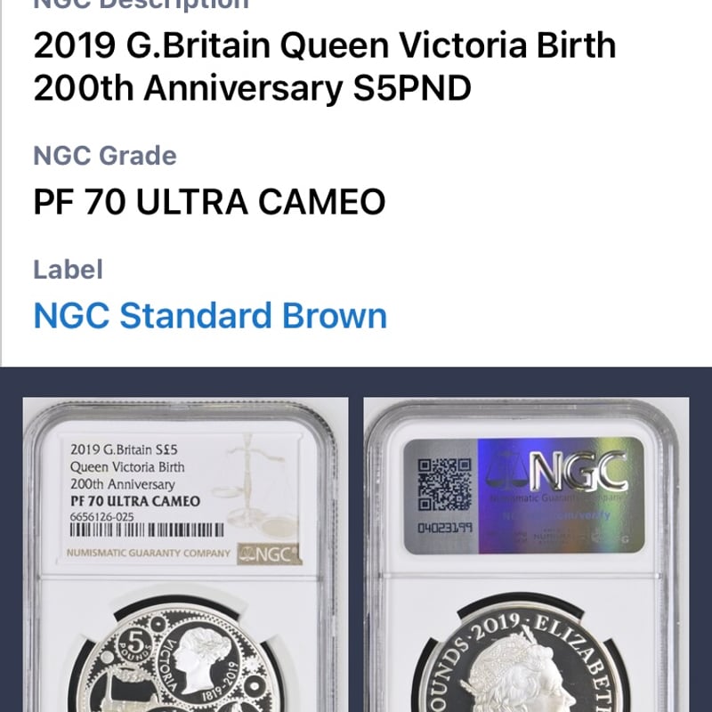Click certification number 6656126-025 on the label
The image size is (712, 712).
pyautogui.click(x=102, y=517)
